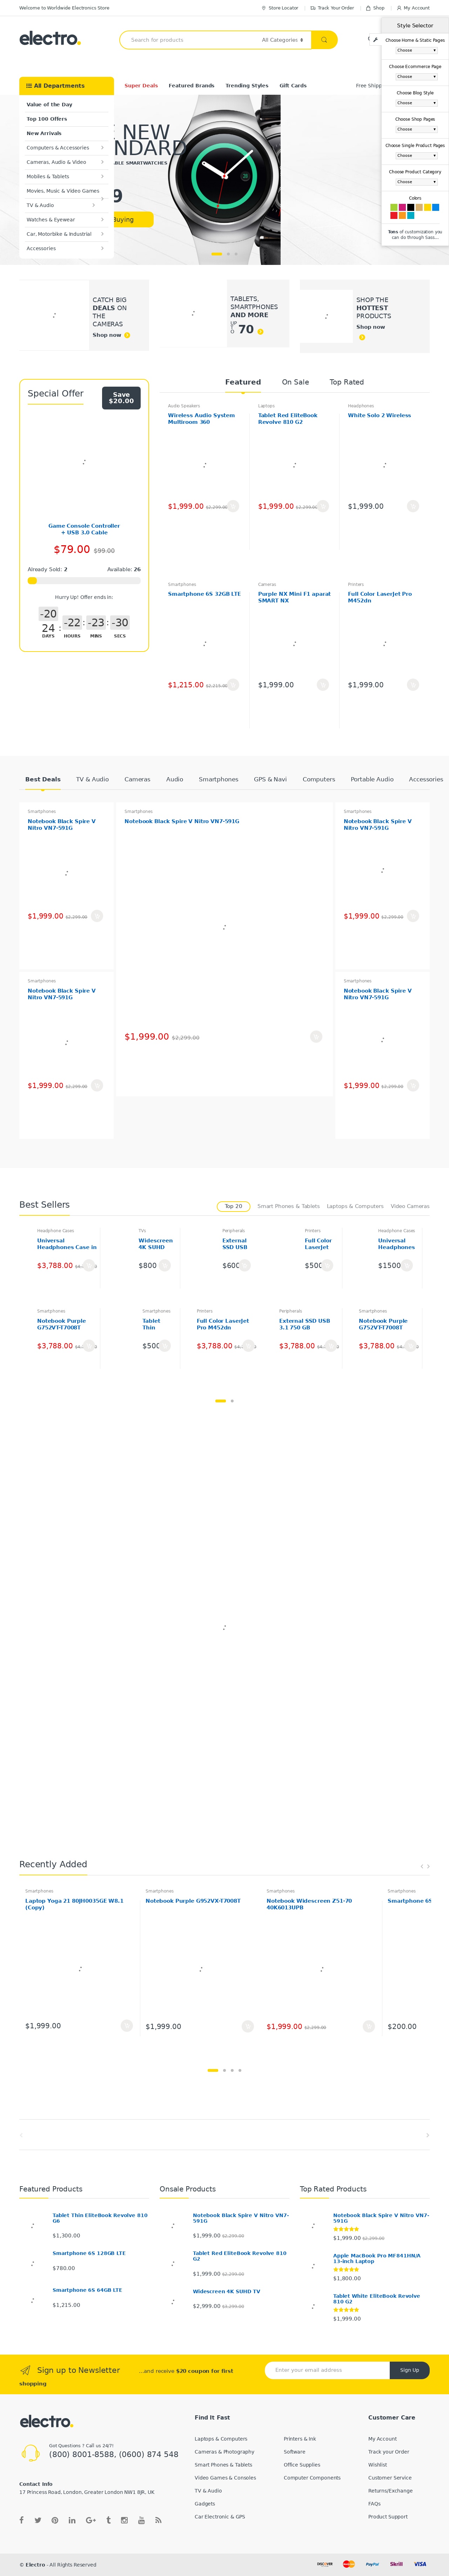Add White Solo 2 Wireless to cart
Image resolution: width=449 pixels, height=2576 pixels.
413,506
